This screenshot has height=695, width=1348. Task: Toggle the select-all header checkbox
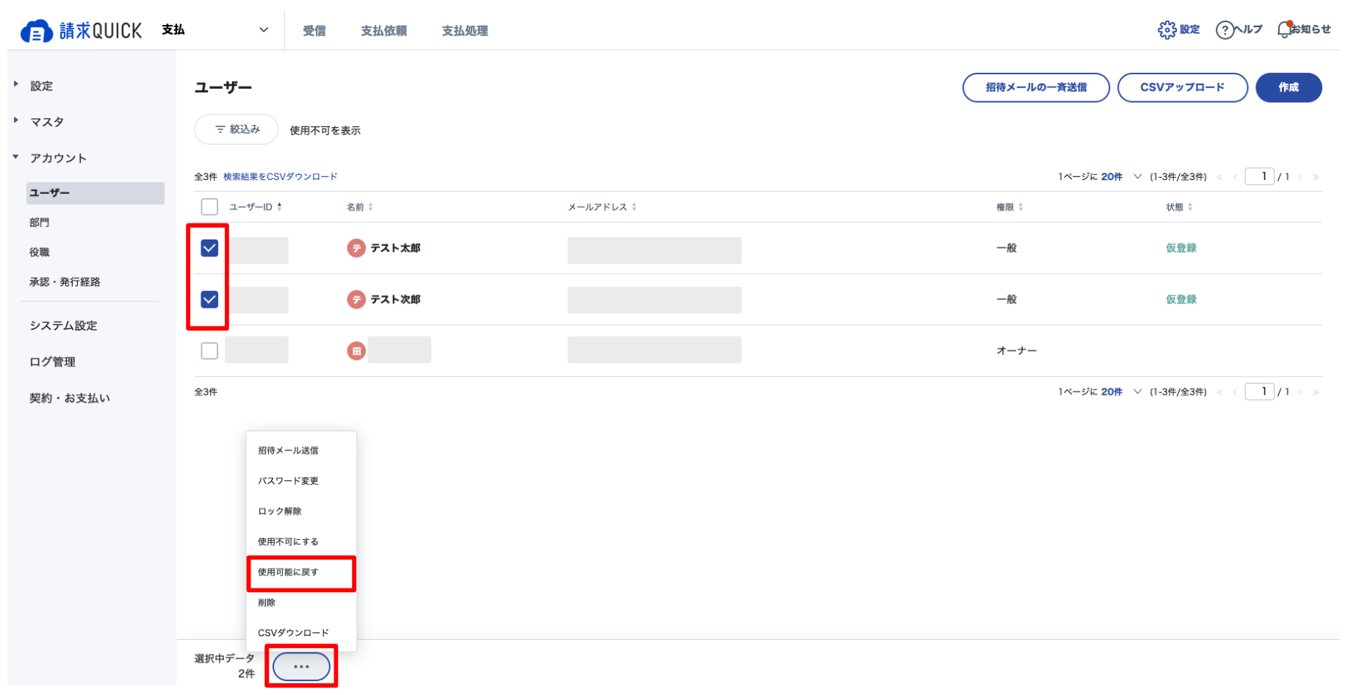[x=209, y=207]
